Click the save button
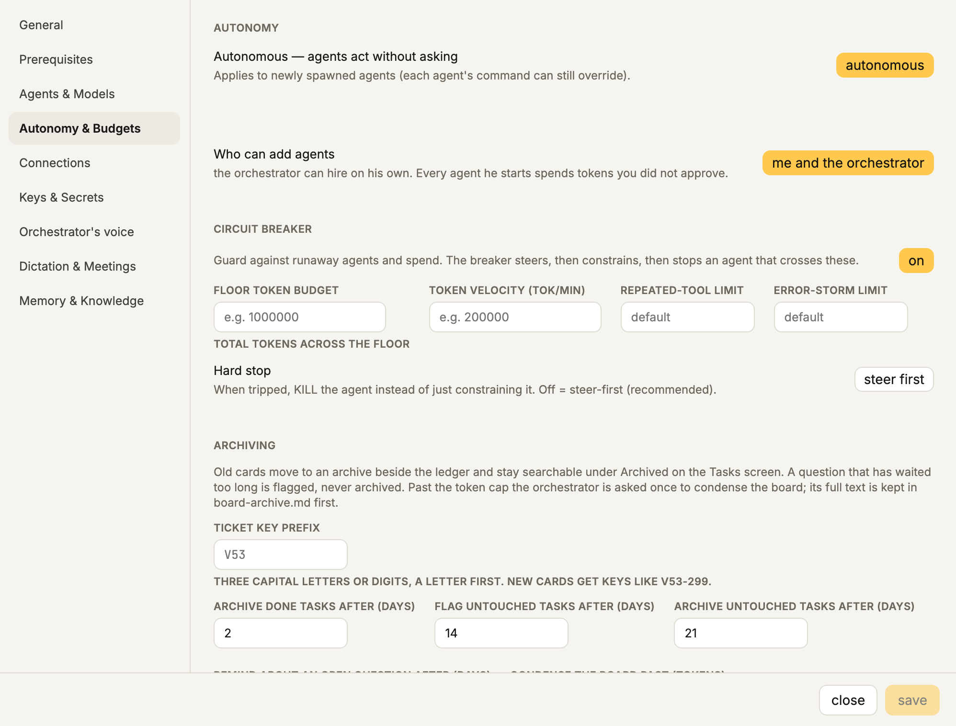 click(912, 700)
